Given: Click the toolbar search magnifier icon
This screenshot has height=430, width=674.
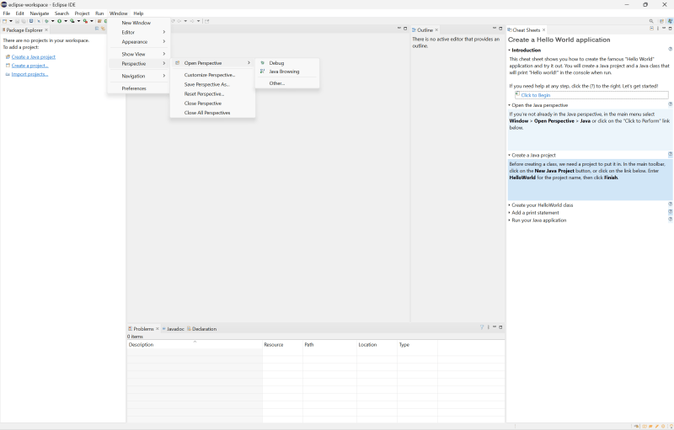Looking at the screenshot, I should [651, 21].
